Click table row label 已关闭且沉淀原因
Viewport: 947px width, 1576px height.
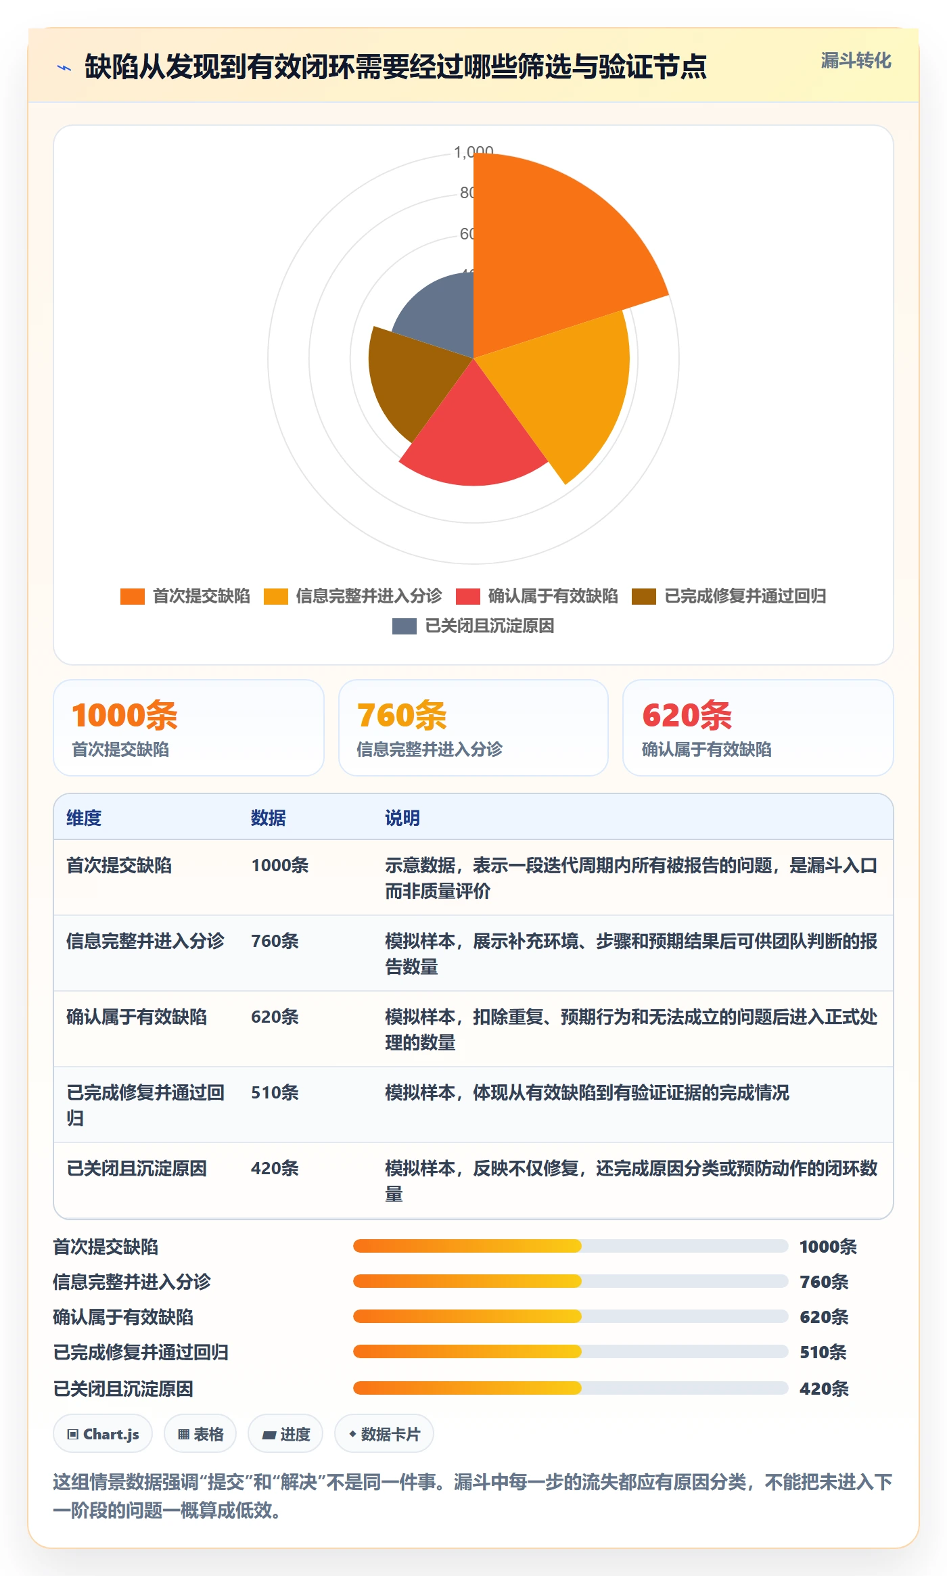click(x=137, y=1168)
